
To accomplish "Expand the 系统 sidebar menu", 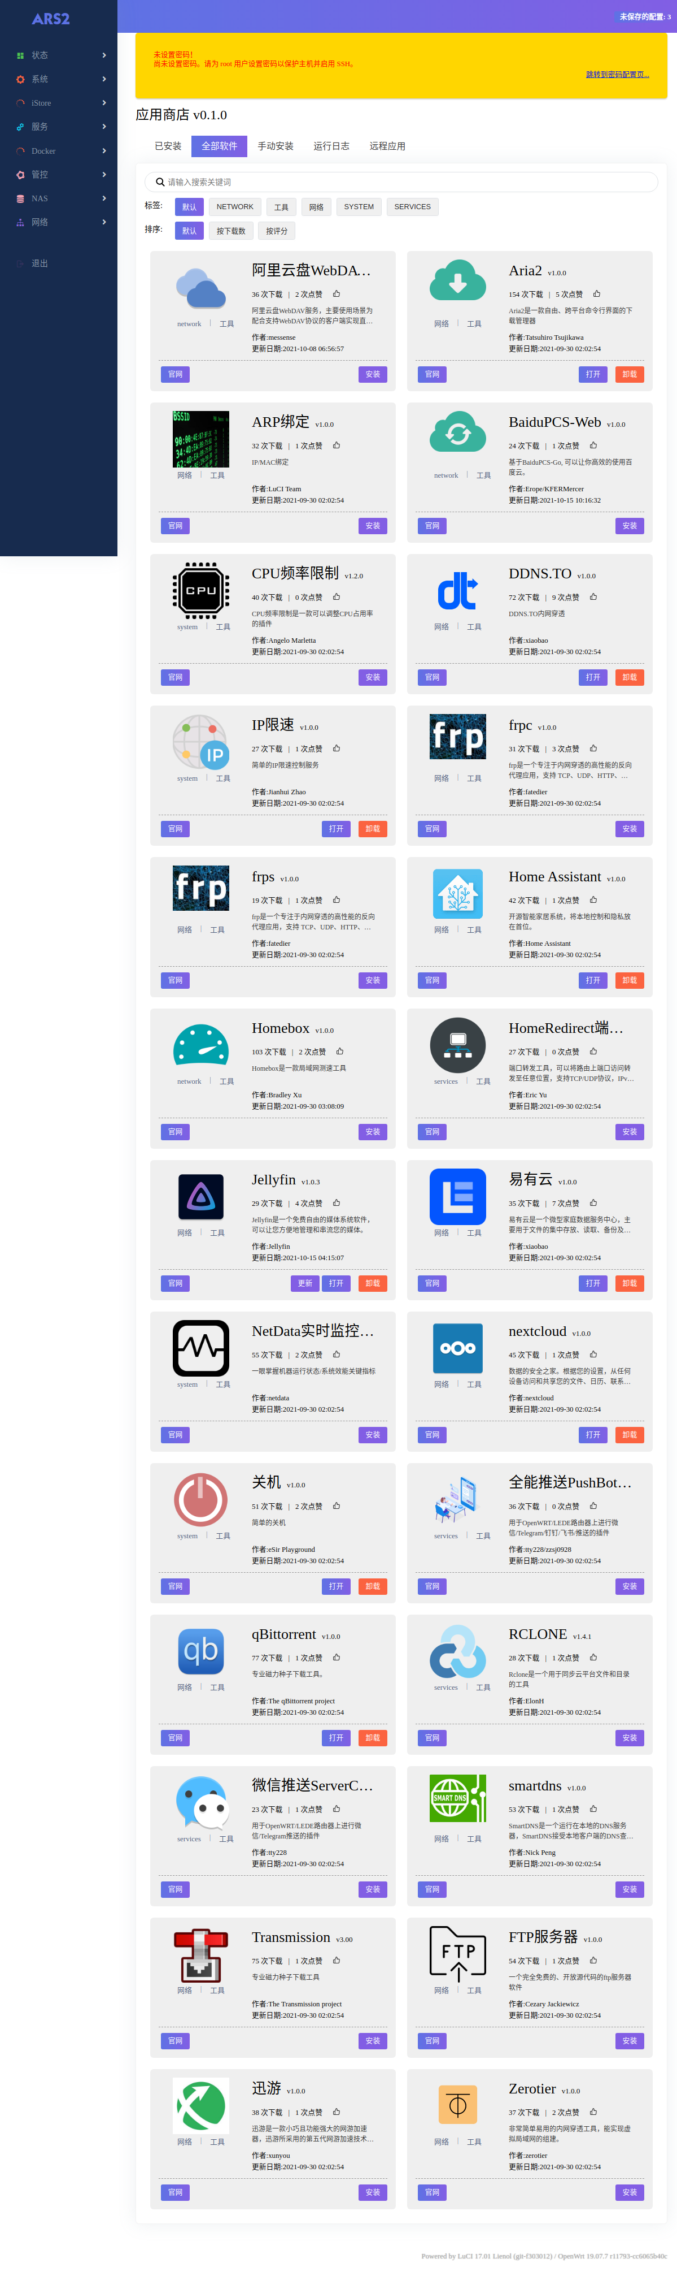I will coord(58,79).
